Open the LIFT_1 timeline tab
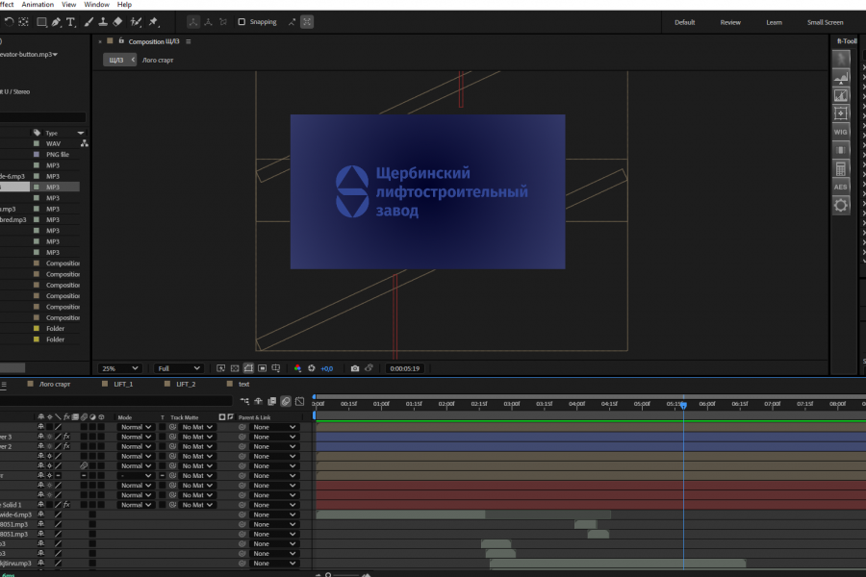866x577 pixels. pos(123,385)
